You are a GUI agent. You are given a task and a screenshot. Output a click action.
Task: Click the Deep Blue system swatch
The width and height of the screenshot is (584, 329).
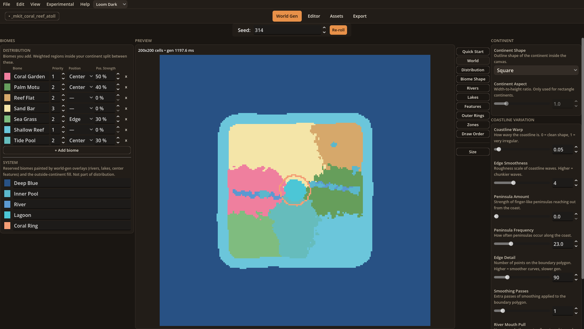tap(7, 183)
